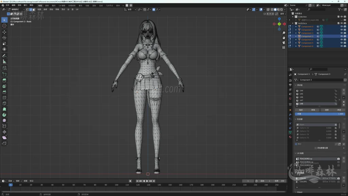Switch to solid viewport shading

pos(275,10)
